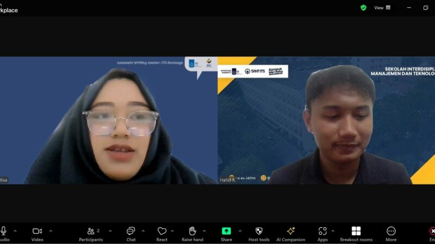This screenshot has width=435, height=244.
Task: Expand the Share options caret
Action: [x=239, y=230]
